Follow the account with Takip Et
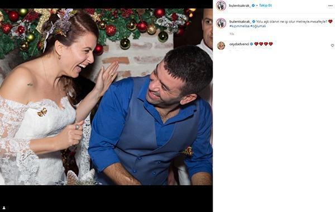 click(x=265, y=6)
